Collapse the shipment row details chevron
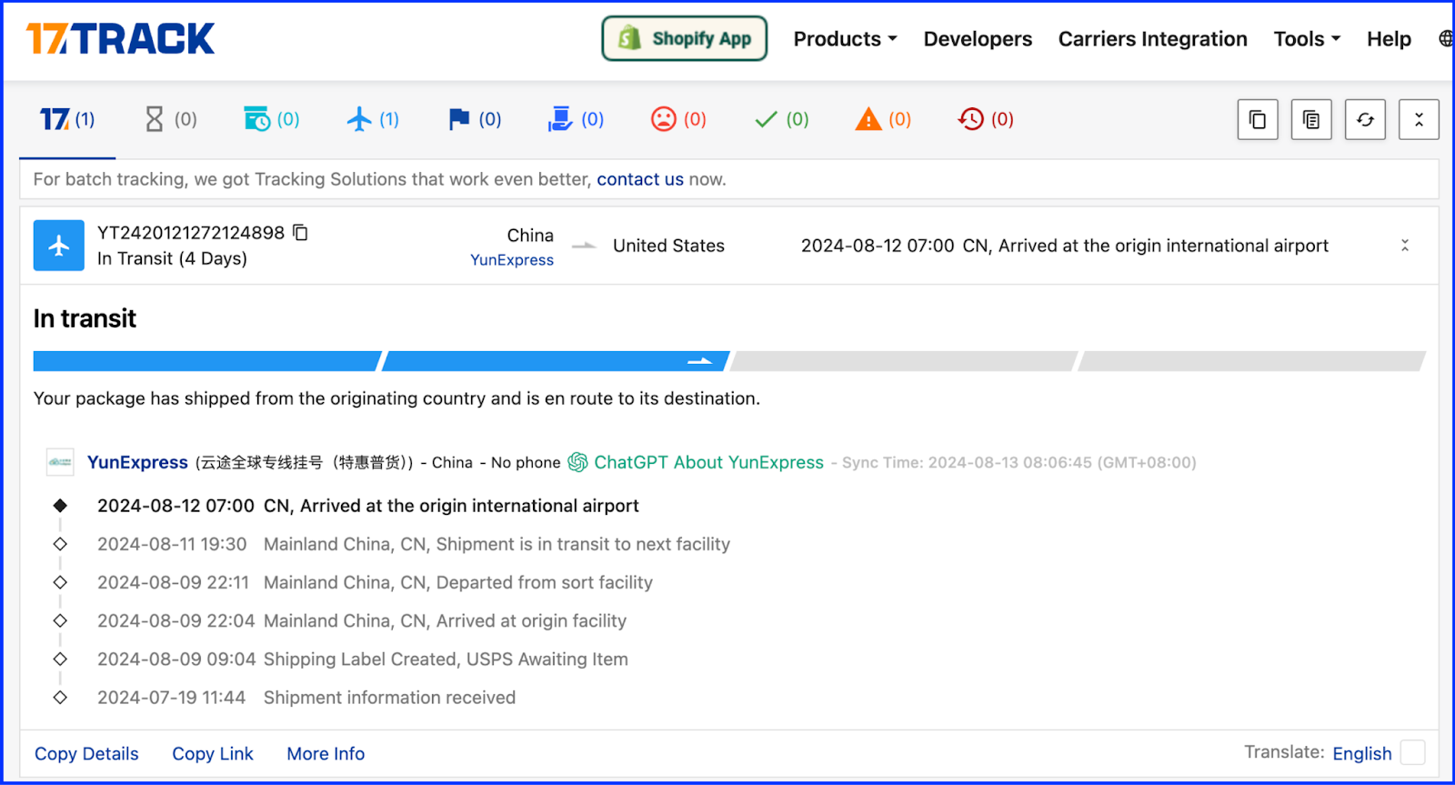Image resolution: width=1455 pixels, height=785 pixels. [1405, 246]
